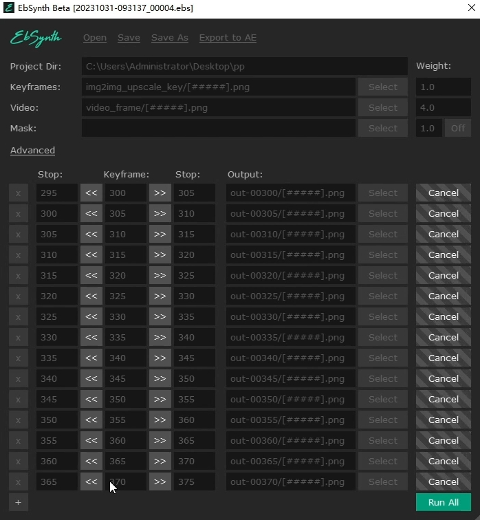
Task: Click << arrow beside keyframe 355
Action: coord(91,420)
